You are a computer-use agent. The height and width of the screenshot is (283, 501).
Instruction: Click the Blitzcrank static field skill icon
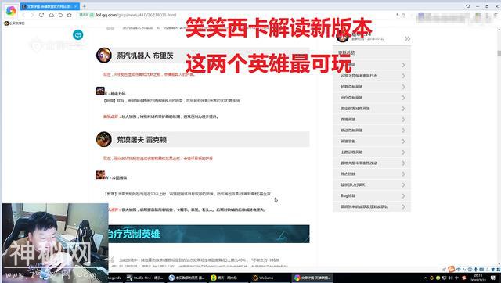100,91
